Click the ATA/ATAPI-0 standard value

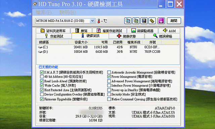coord(165,108)
